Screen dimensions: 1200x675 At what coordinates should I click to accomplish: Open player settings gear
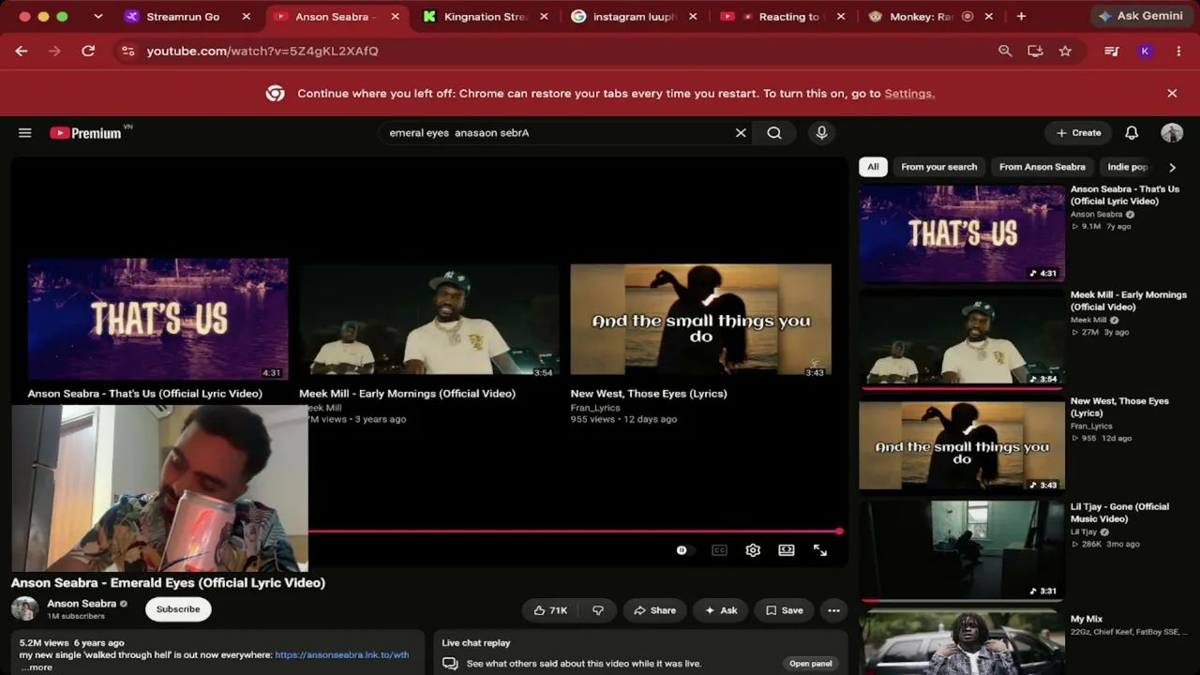point(753,550)
